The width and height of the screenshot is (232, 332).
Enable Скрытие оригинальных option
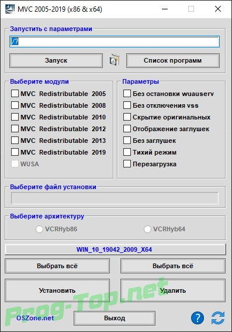(x=127, y=117)
